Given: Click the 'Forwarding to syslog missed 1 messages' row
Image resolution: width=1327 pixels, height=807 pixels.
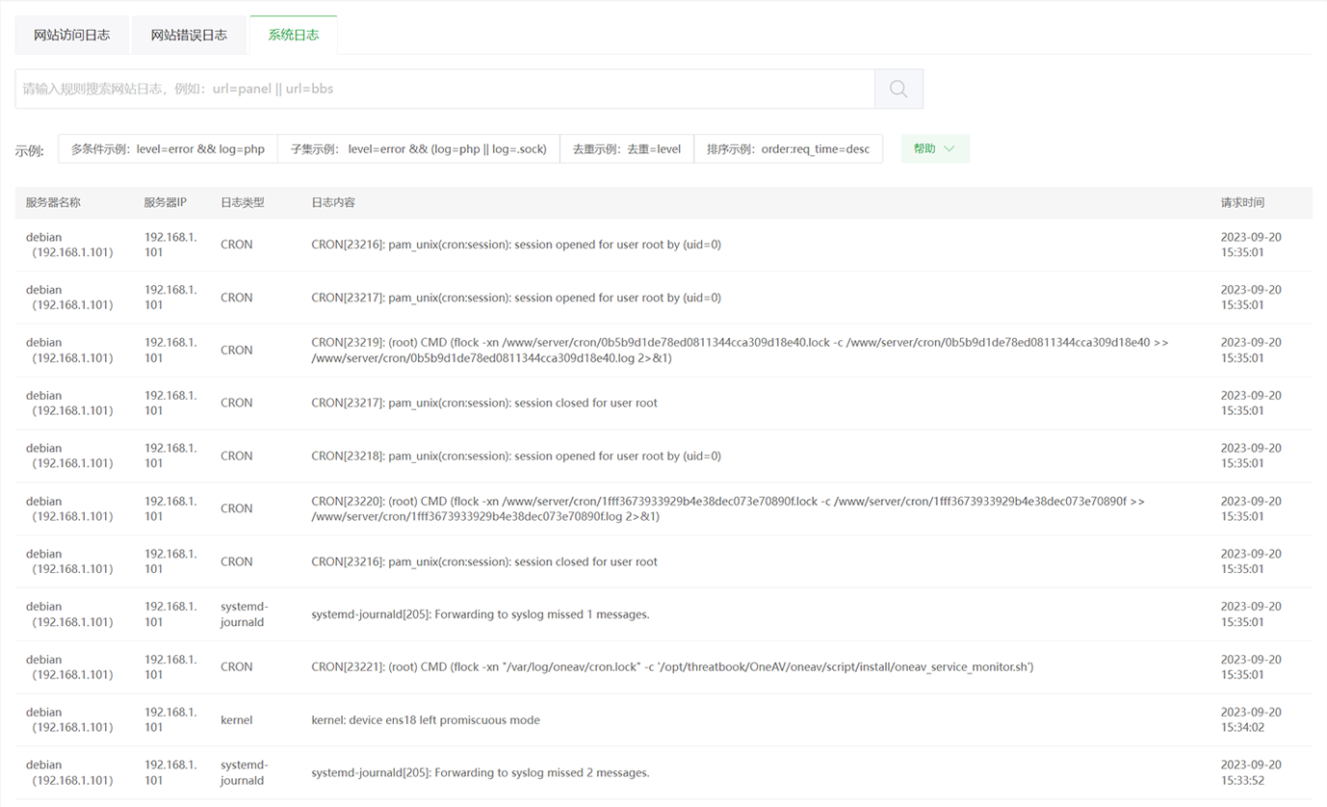Looking at the screenshot, I should pos(480,614).
